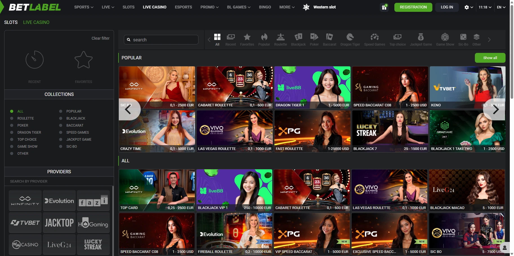Expand the settings gear dropdown
Screen dimensions: 514x256
click(x=468, y=7)
